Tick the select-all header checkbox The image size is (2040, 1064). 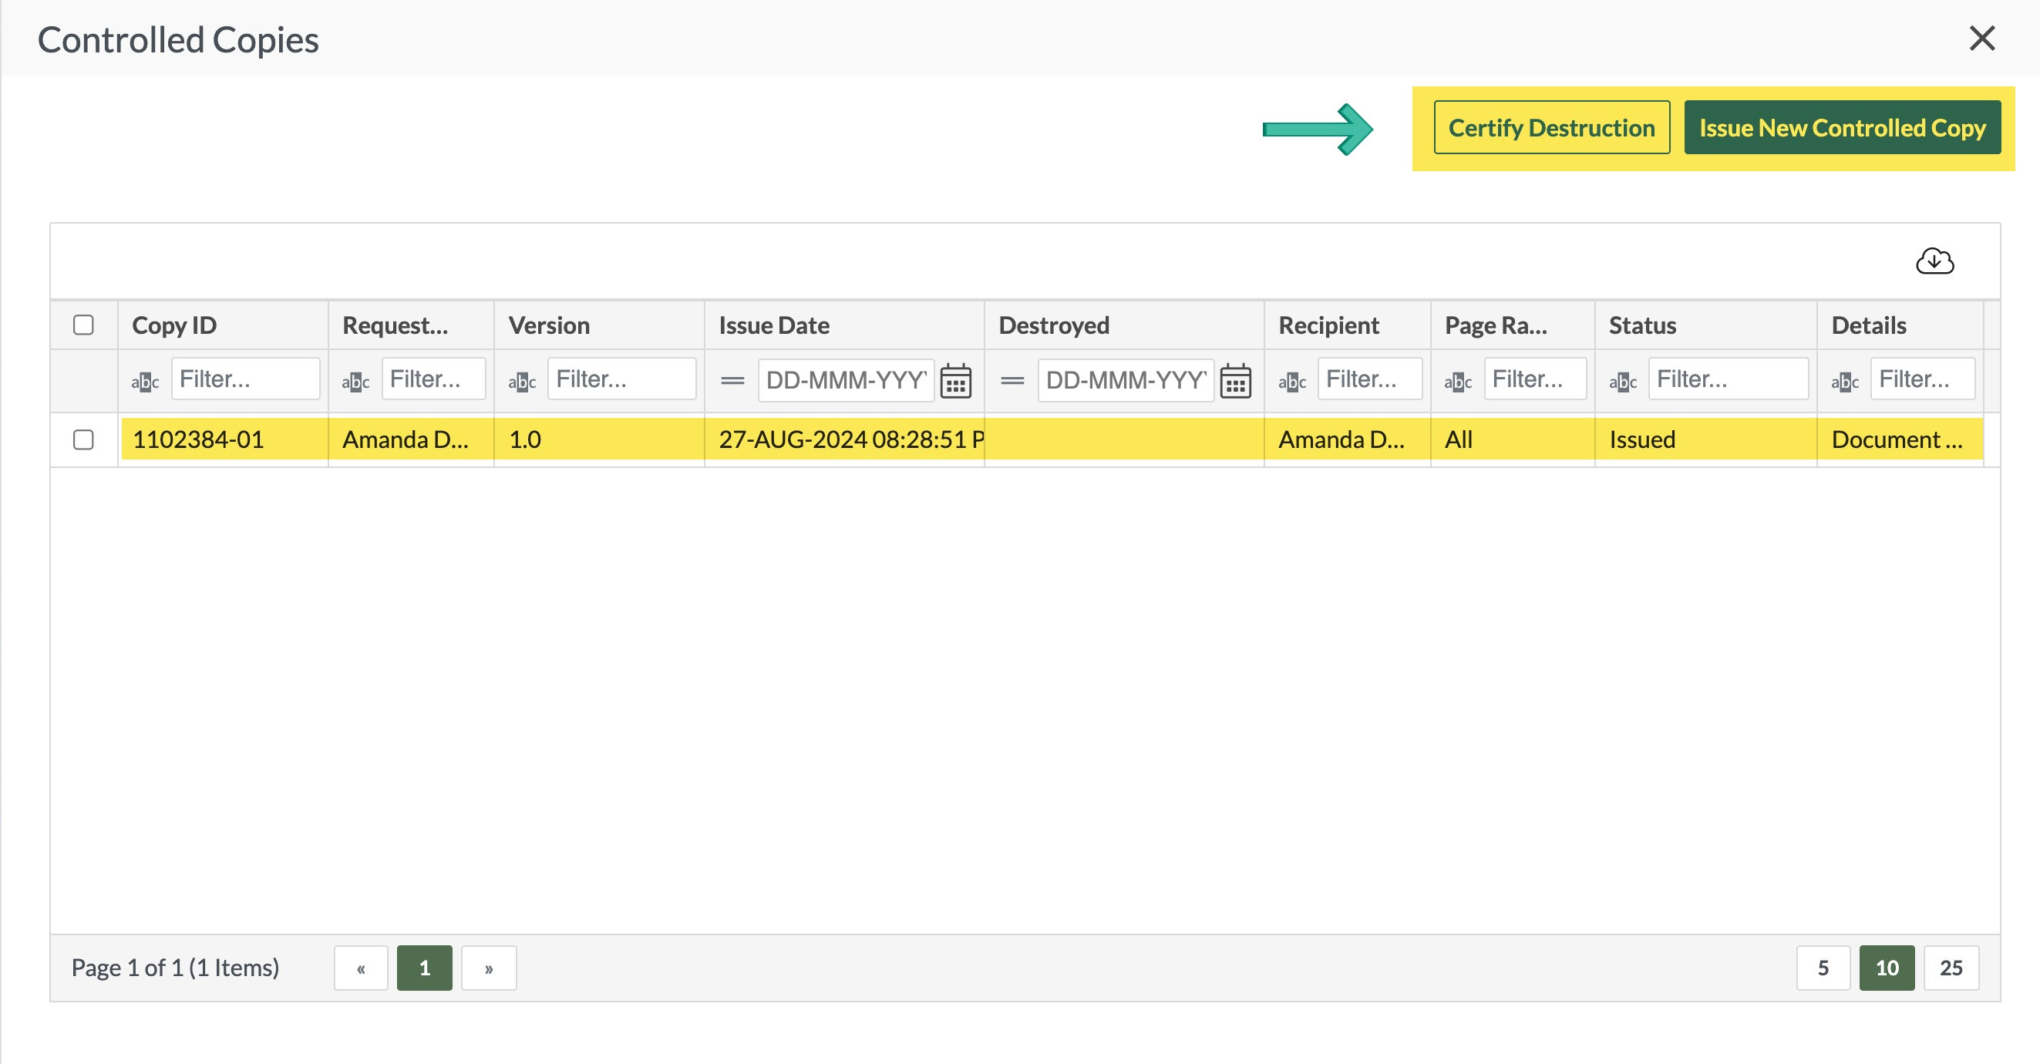click(83, 325)
